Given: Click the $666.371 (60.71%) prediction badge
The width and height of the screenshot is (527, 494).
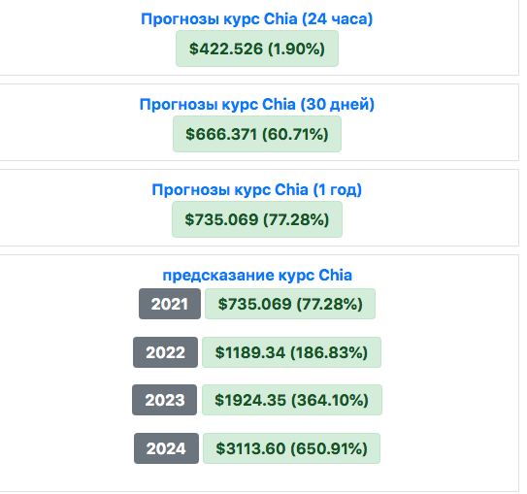Looking at the screenshot, I should point(257,134).
